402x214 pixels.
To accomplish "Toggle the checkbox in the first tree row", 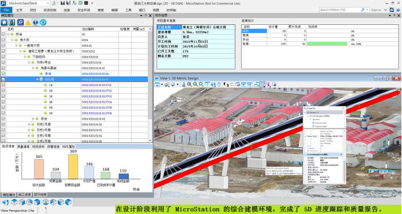I will pyautogui.click(x=3, y=34).
